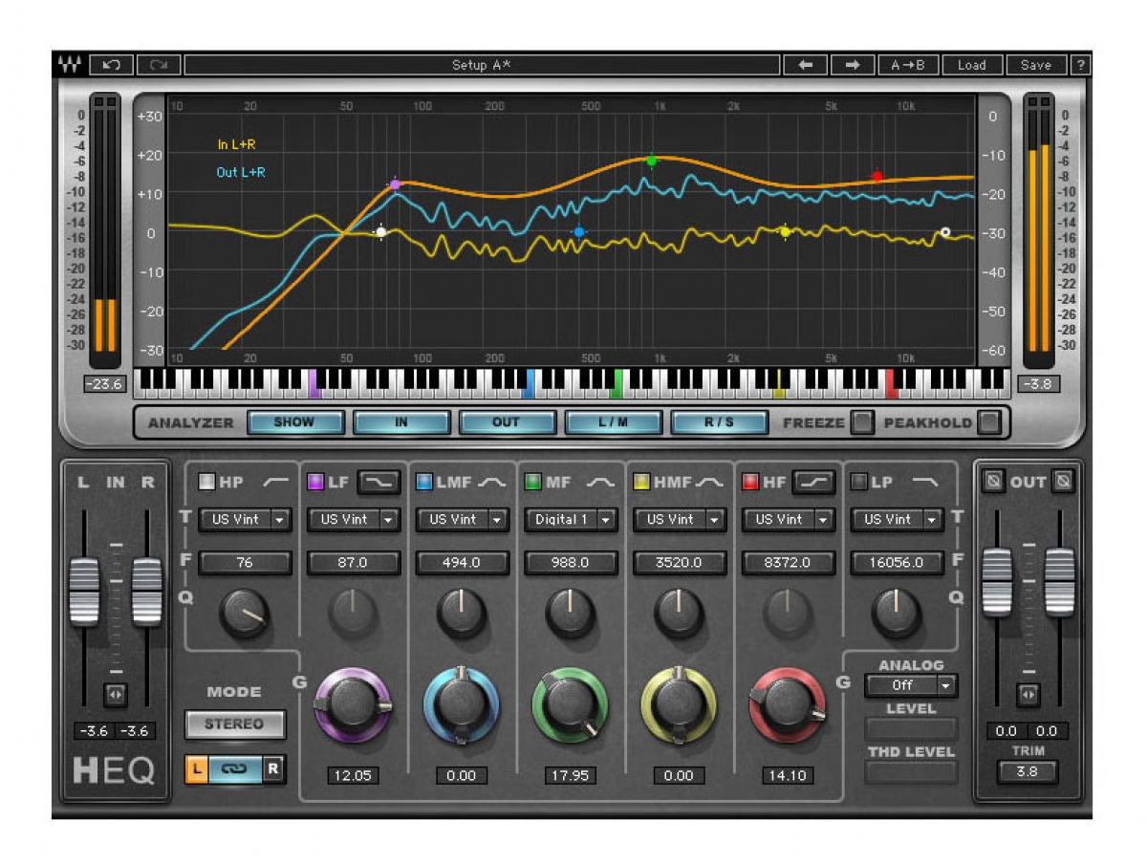Viewport: 1147px width, 864px height.
Task: Click the output fader link arrows icon
Action: click(1028, 695)
